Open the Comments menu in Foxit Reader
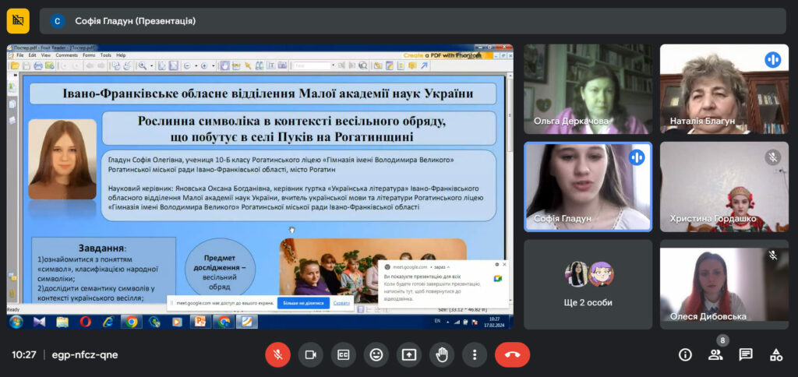798x377 pixels. (x=66, y=55)
